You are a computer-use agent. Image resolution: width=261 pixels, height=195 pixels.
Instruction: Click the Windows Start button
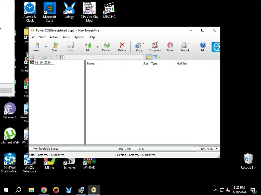6,190
